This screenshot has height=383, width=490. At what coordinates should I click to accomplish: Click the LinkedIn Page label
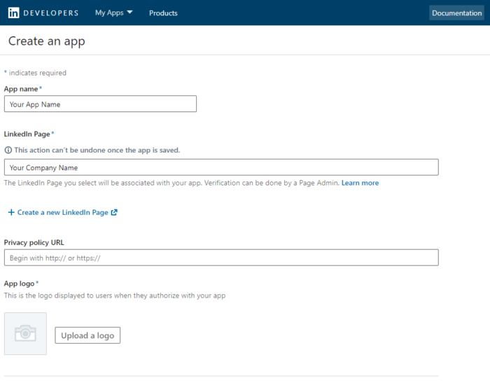27,134
